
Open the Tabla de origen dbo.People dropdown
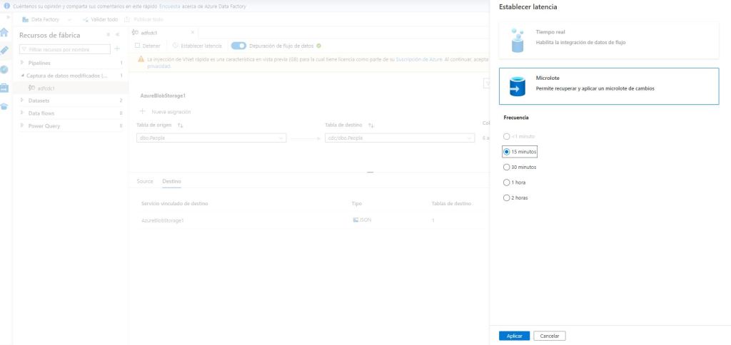tap(211, 138)
